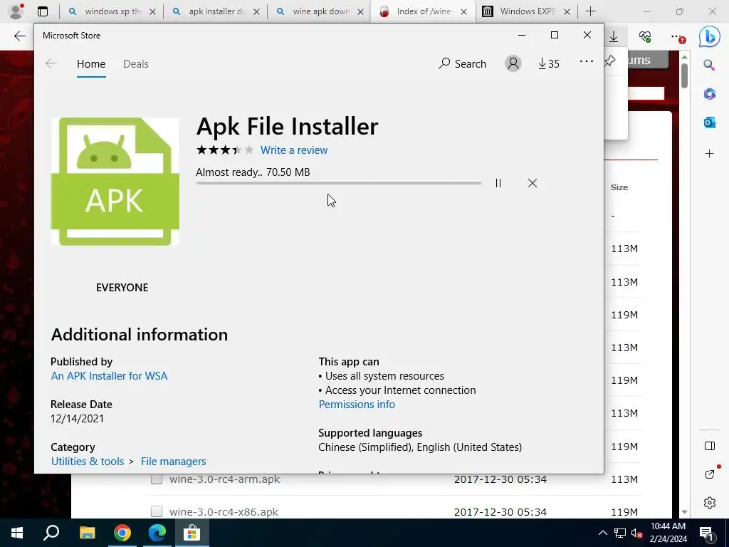
Task: Open Microsoft Store account profile icon
Action: (x=513, y=63)
